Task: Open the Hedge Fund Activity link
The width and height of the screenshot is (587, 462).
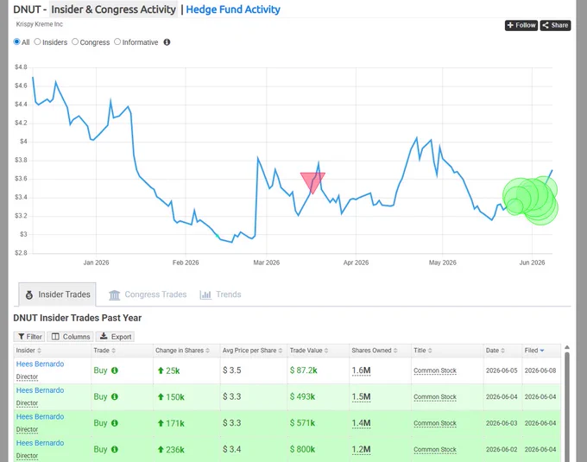Action: [x=233, y=9]
